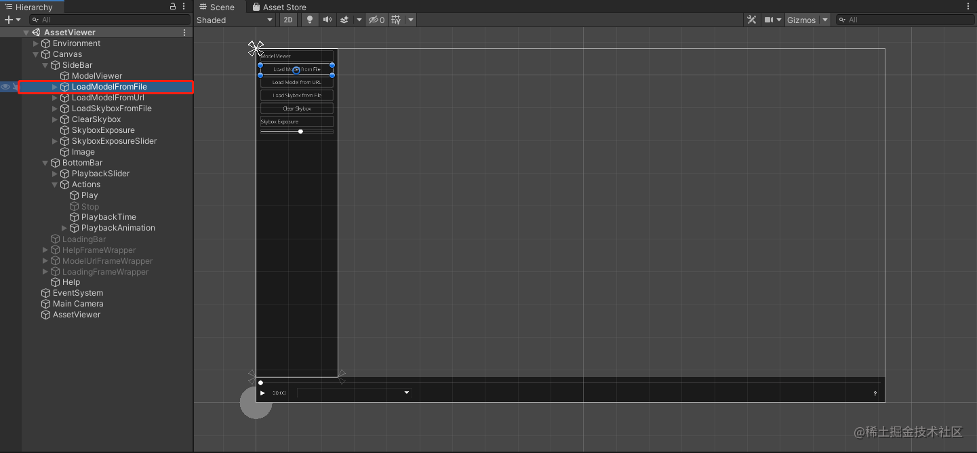This screenshot has width=977, height=453.
Task: Open scene visibility with the crossed-eye icon
Action: coord(374,20)
